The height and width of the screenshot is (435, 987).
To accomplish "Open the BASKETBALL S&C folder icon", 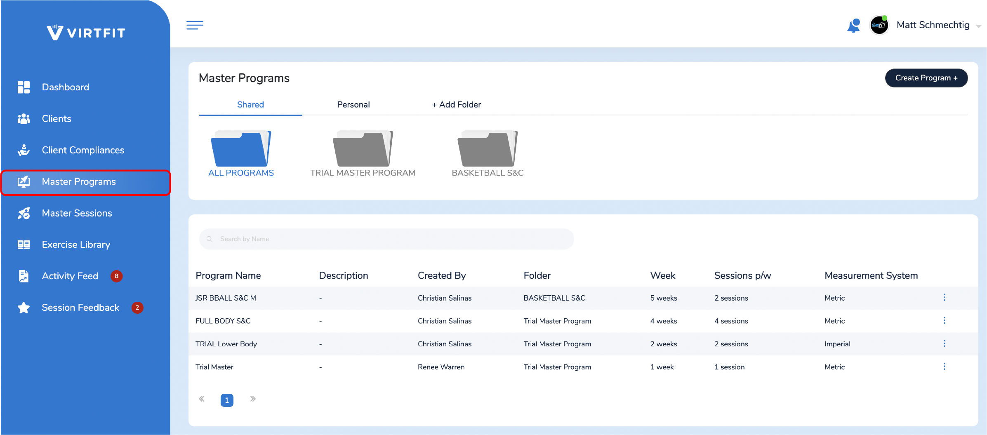I will tap(488, 148).
